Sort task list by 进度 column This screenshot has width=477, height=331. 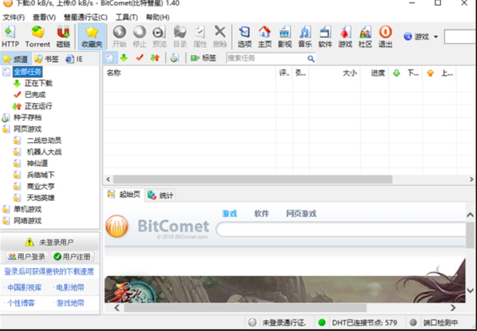tap(374, 73)
